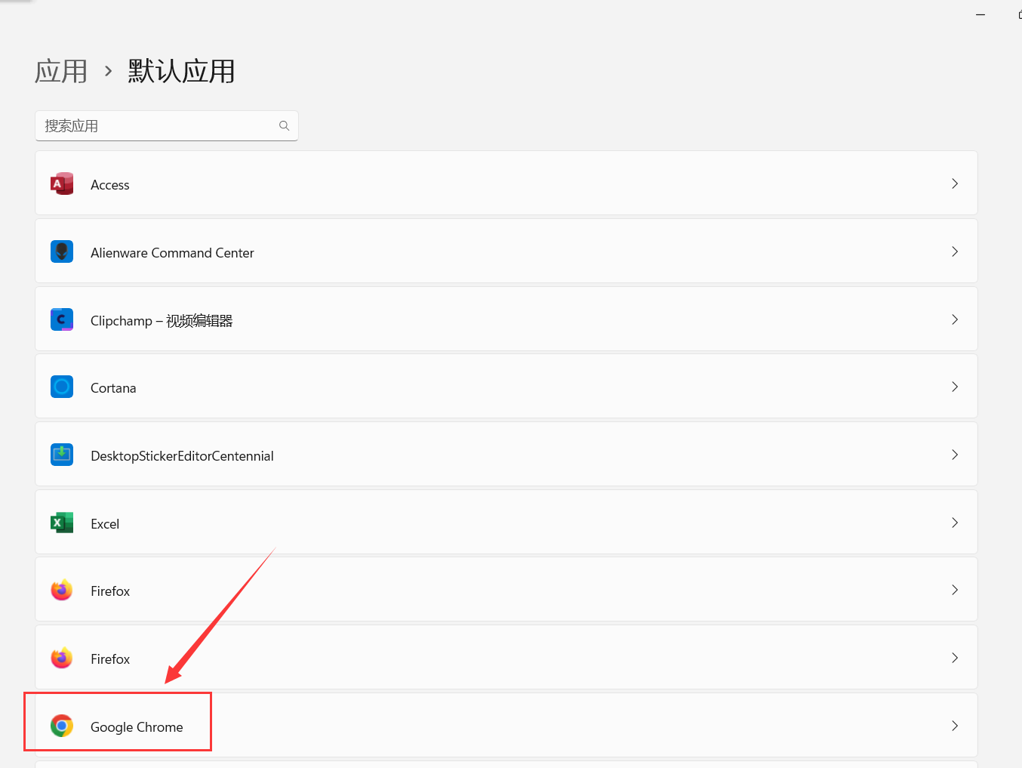Click the magnifier icon in the search box
The height and width of the screenshot is (768, 1022).
(x=285, y=126)
